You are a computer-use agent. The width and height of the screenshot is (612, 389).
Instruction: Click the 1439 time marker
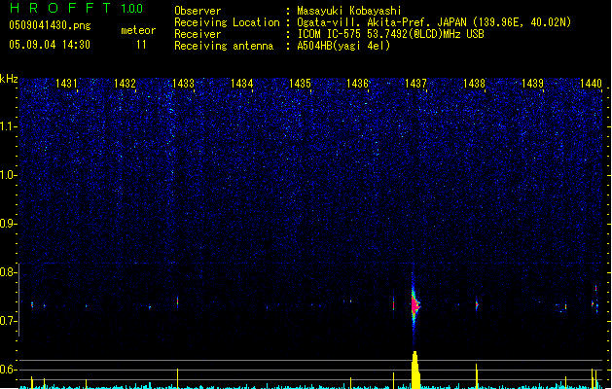pyautogui.click(x=532, y=84)
